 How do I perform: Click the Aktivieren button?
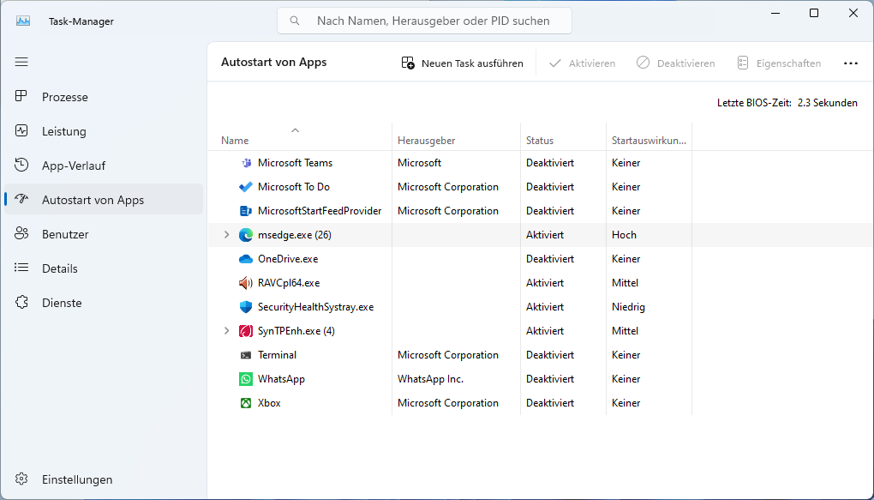(x=582, y=63)
